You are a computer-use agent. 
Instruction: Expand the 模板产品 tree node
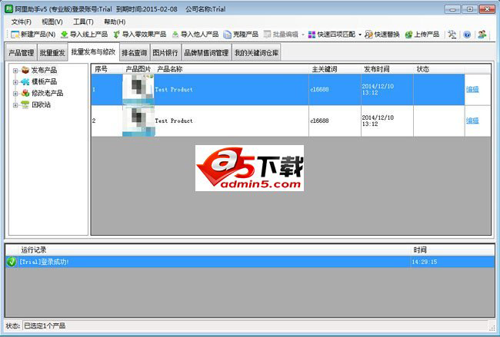pyautogui.click(x=15, y=82)
